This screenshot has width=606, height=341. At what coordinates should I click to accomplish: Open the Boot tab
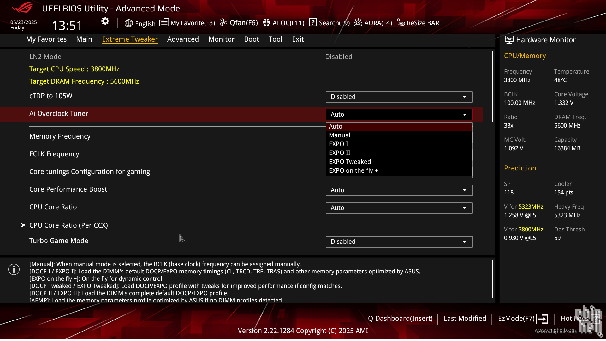pyautogui.click(x=252, y=39)
